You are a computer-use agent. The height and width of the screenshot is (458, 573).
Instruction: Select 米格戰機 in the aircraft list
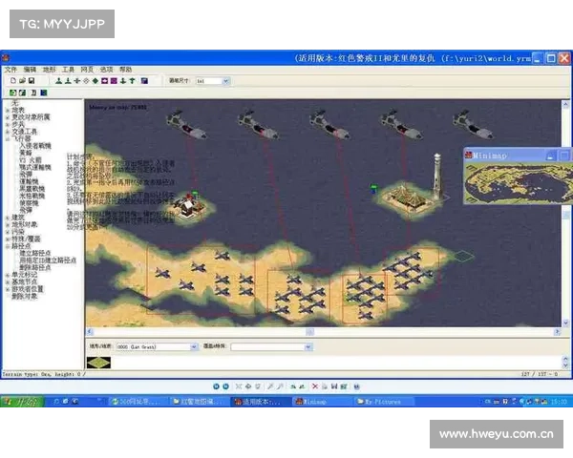coord(32,197)
